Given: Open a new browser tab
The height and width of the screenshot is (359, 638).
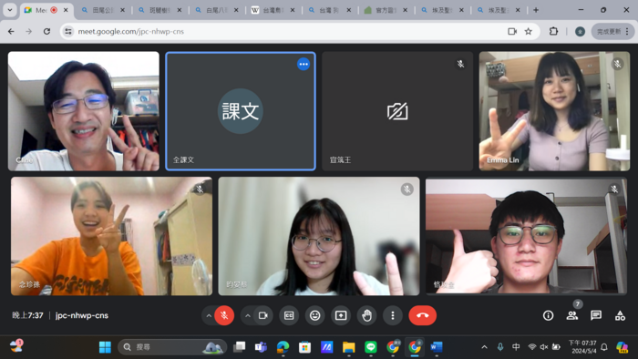Looking at the screenshot, I should click(536, 10).
